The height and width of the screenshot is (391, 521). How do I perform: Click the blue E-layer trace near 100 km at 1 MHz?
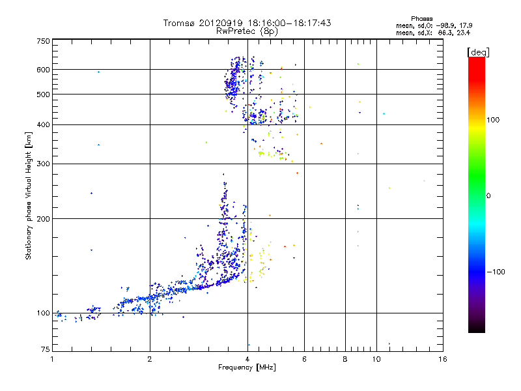point(60,315)
